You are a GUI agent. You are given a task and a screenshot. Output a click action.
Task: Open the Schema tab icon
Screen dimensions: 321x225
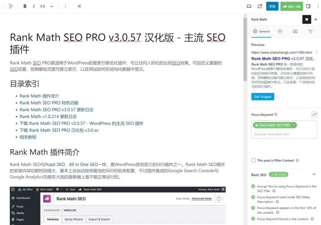295,31
